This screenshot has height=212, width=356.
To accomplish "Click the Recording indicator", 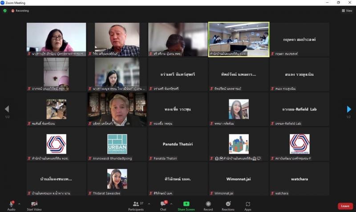I will (x=20, y=10).
